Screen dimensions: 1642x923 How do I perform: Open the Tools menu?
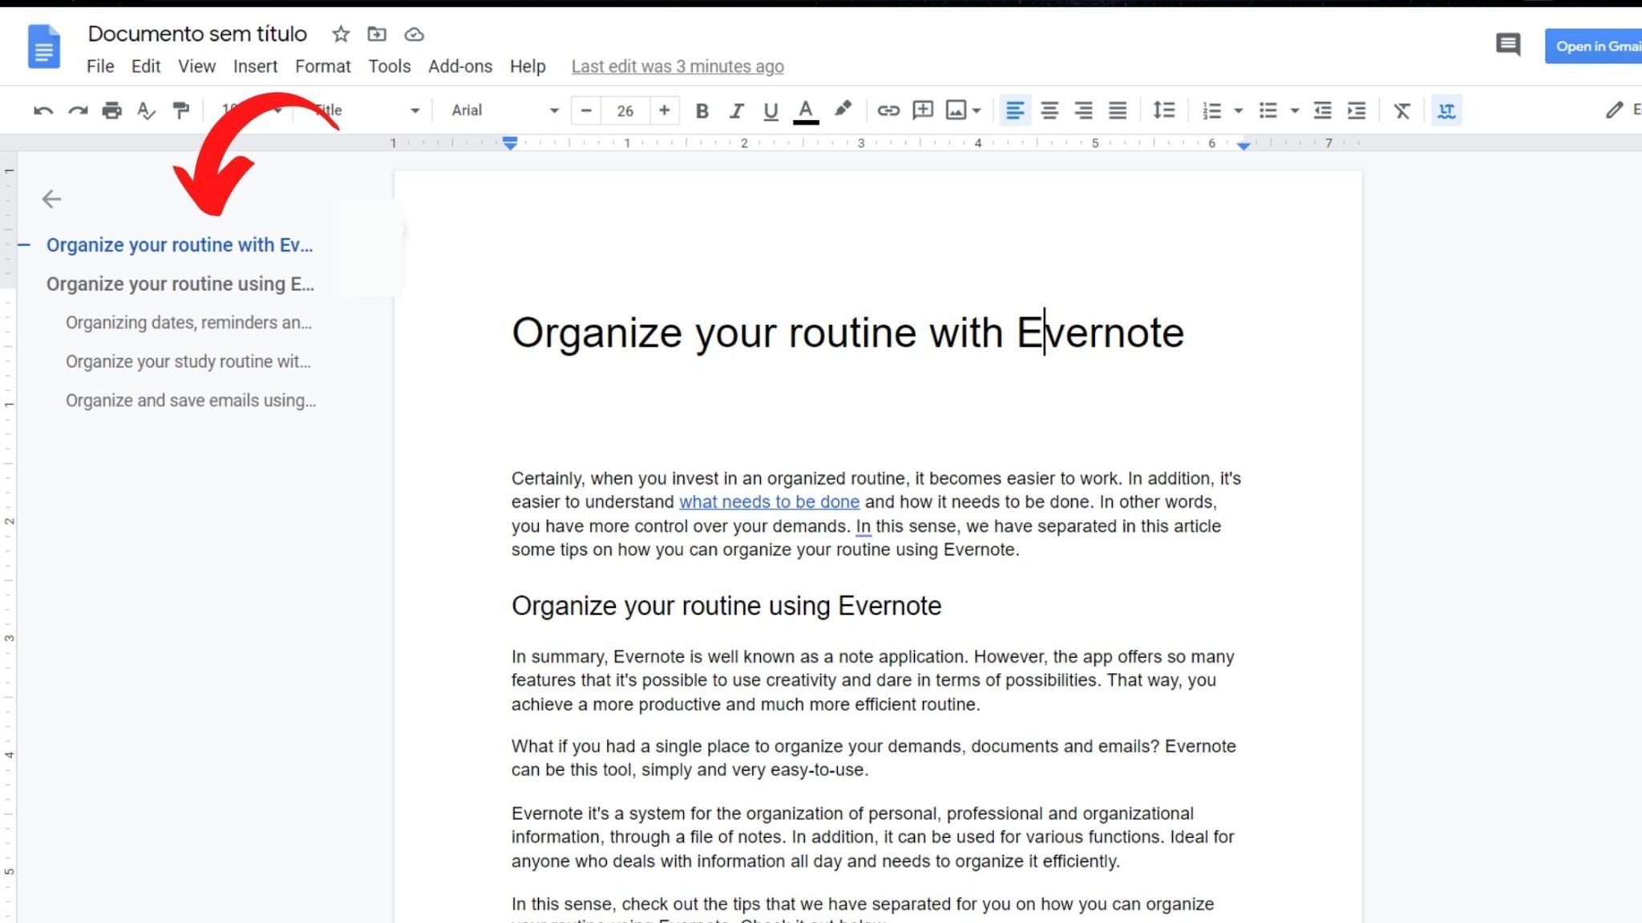pyautogui.click(x=390, y=67)
